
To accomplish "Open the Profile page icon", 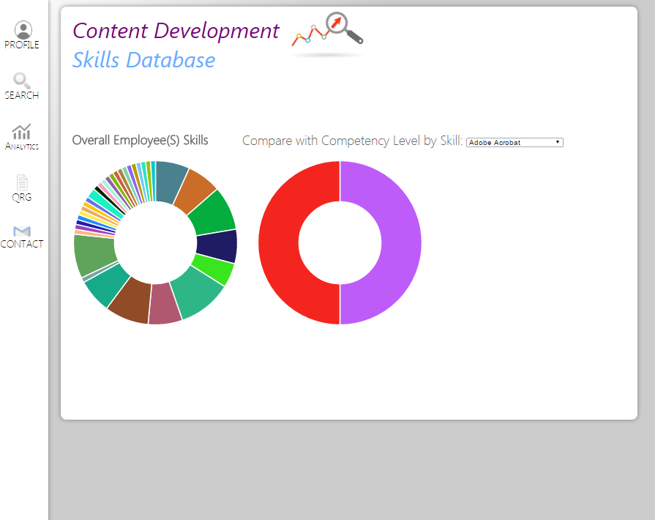I will click(x=23, y=30).
